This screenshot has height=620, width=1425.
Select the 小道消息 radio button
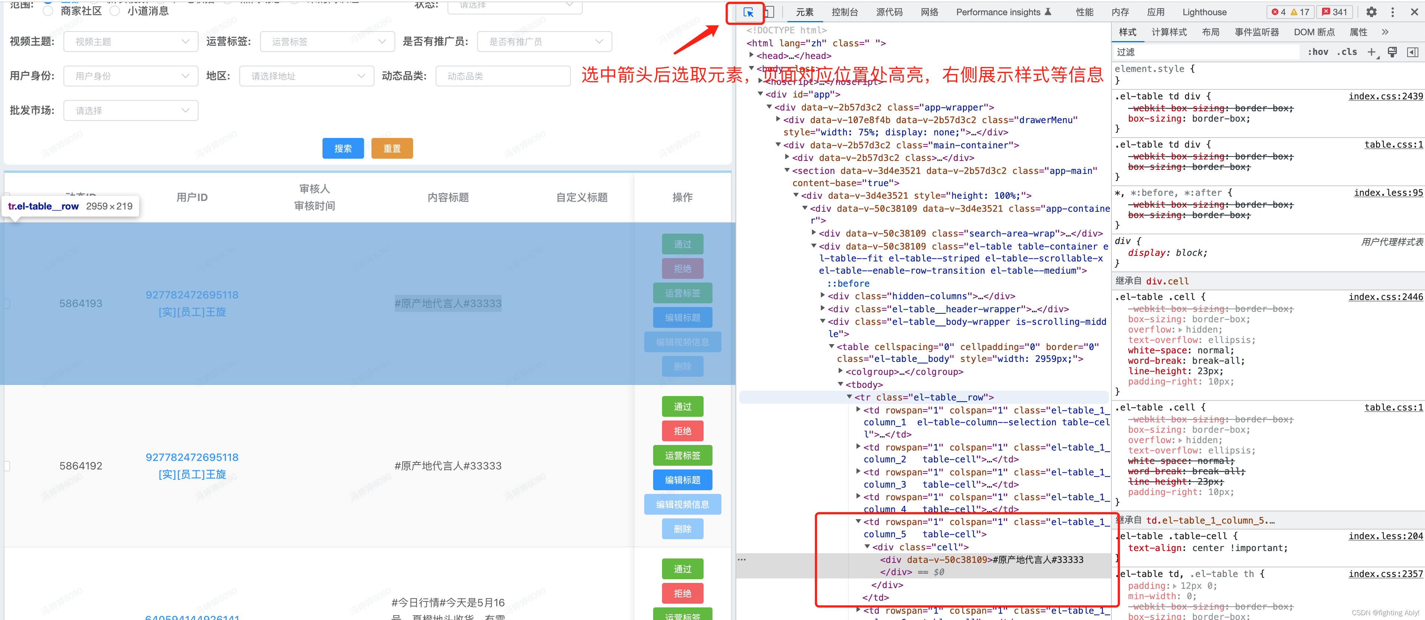115,11
